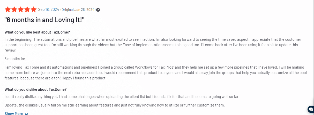This screenshot has width=314, height=115.
Task: Click the Show More link text
Action: click(x=14, y=113)
